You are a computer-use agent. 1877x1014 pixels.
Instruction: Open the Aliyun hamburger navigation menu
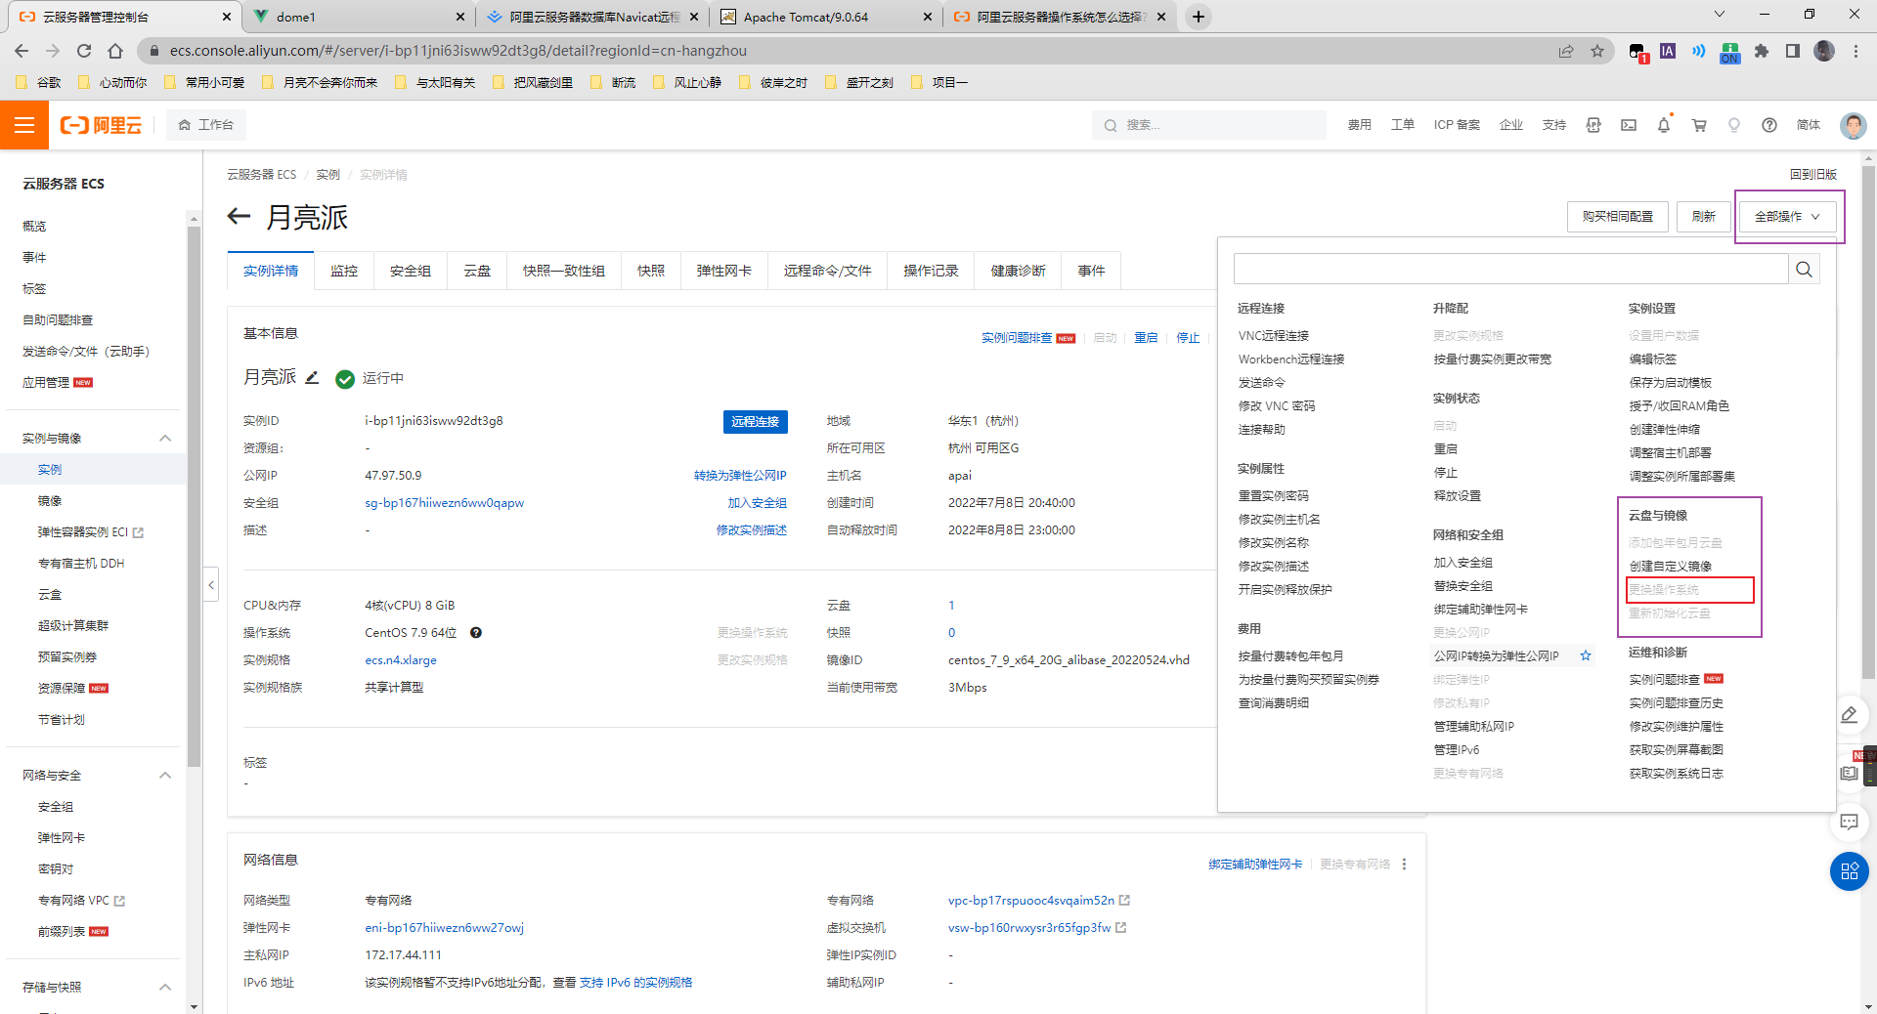click(24, 125)
